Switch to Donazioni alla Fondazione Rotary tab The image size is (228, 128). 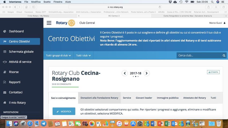click(99, 98)
